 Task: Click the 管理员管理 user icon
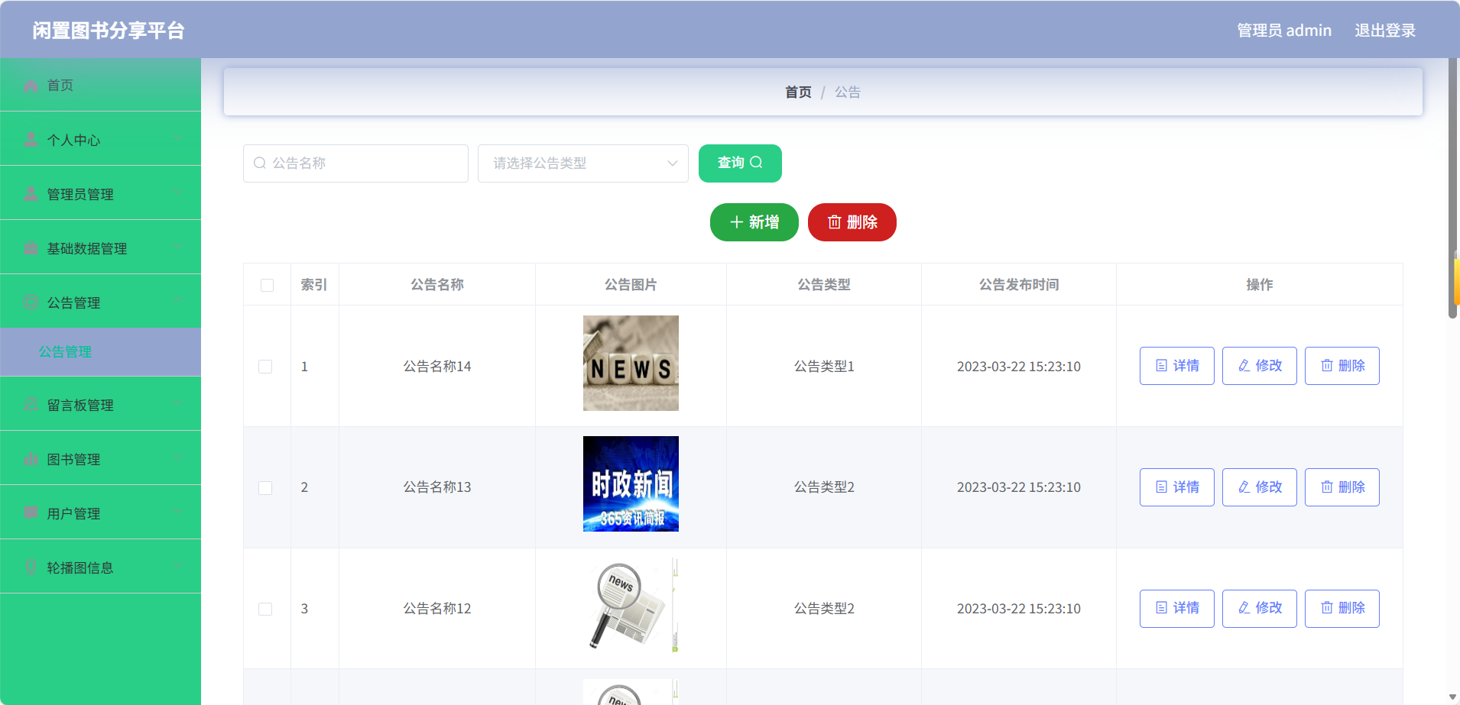click(x=31, y=194)
